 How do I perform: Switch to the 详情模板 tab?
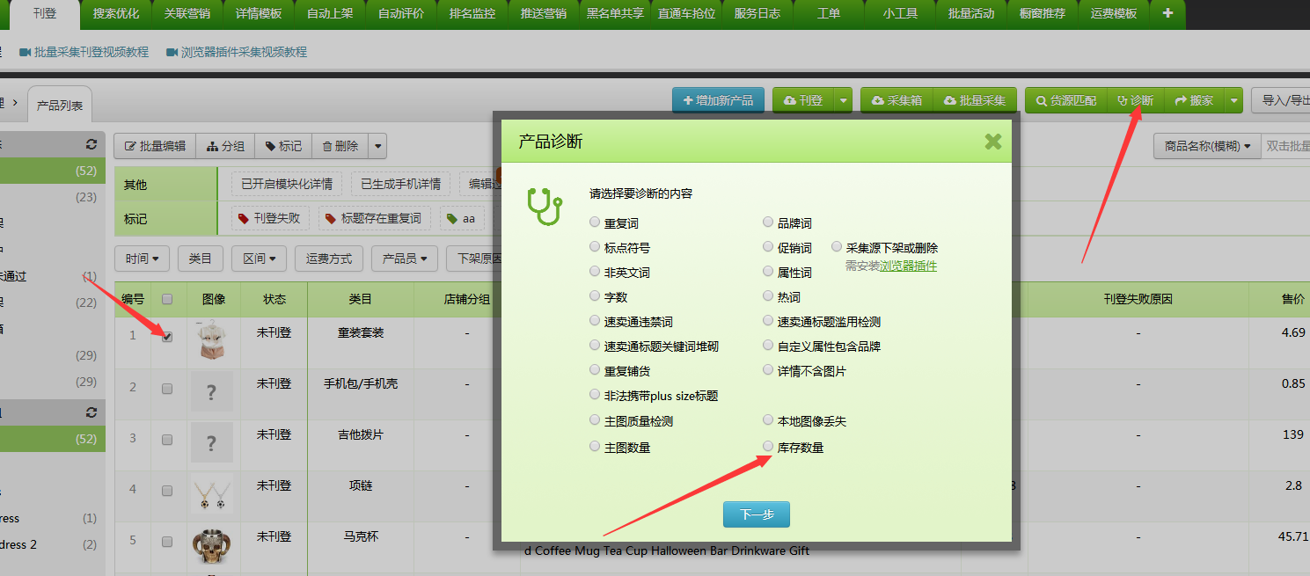tap(259, 13)
